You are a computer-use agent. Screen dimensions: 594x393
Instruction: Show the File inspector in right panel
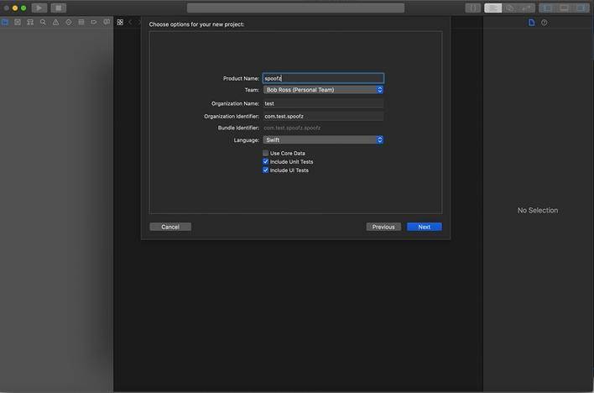531,23
